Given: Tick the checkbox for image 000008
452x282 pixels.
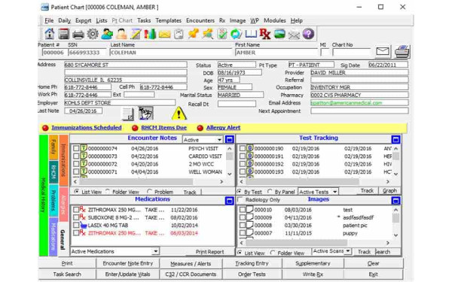Looking at the screenshot, I should click(243, 226).
